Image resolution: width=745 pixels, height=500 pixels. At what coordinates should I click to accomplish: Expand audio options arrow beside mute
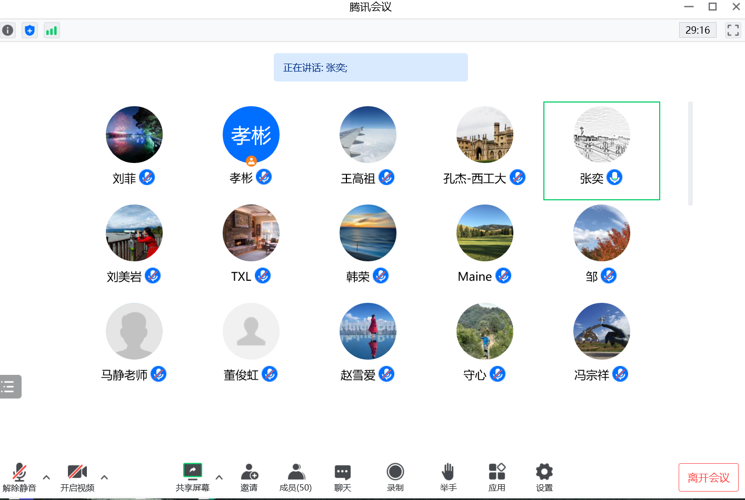coord(46,477)
